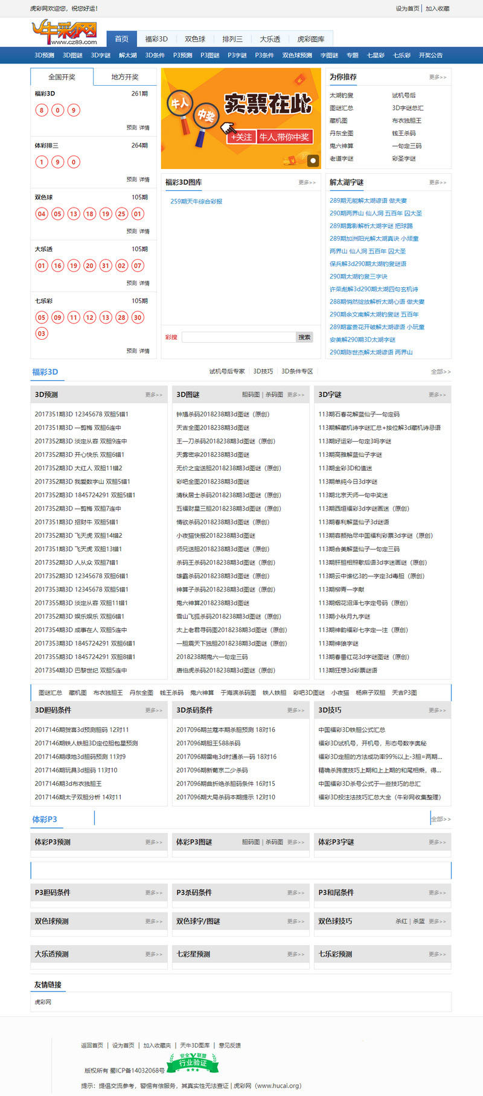The width and height of the screenshot is (483, 1096).
Task: Go to the 大乐透 navigation tab
Action: (x=270, y=39)
